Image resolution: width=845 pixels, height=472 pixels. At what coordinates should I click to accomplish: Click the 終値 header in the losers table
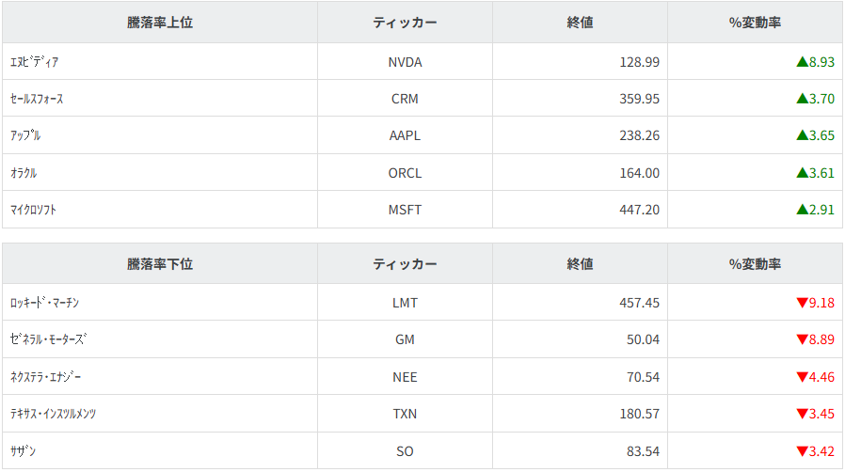click(580, 264)
